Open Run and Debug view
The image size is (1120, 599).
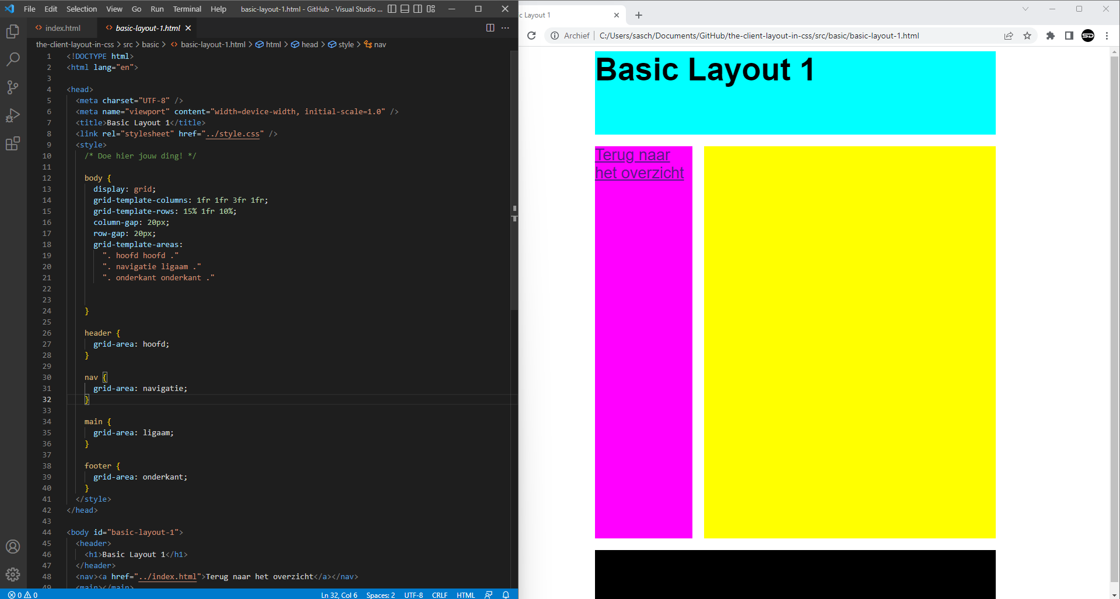click(13, 115)
